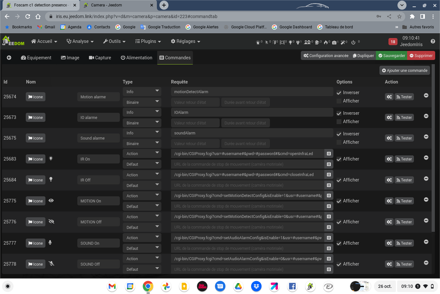Open Action type dropdown for IR On
The width and height of the screenshot is (440, 294).
coord(142,153)
